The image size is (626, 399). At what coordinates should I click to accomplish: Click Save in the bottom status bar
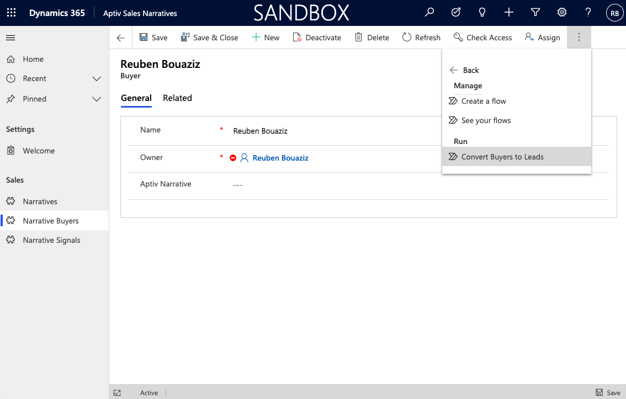(608, 392)
